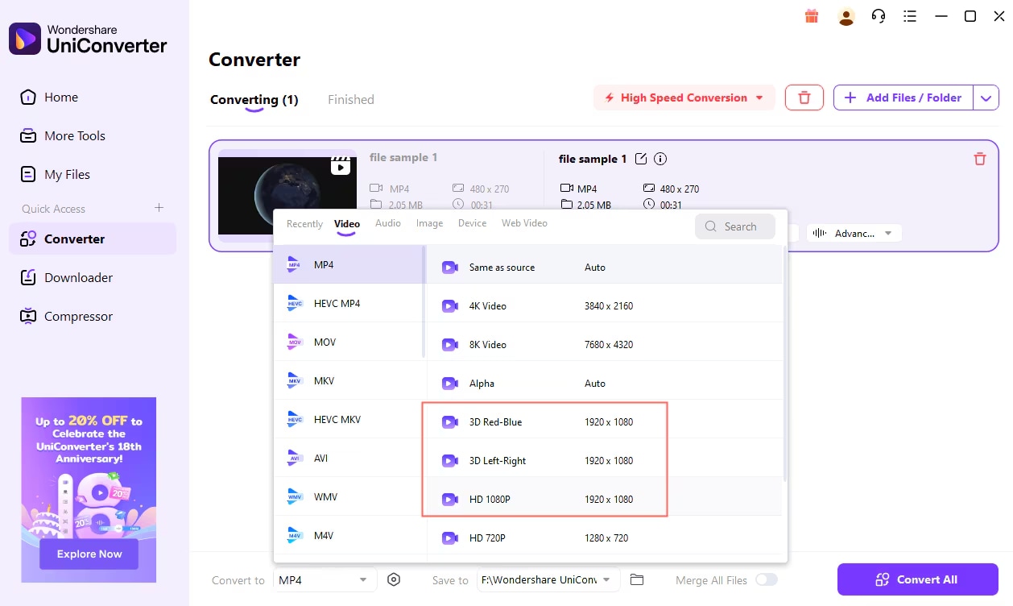Show info for file sample 1

660,159
